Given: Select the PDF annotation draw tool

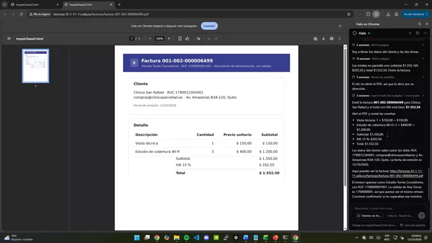Looking at the screenshot, I should click(x=199, y=38).
